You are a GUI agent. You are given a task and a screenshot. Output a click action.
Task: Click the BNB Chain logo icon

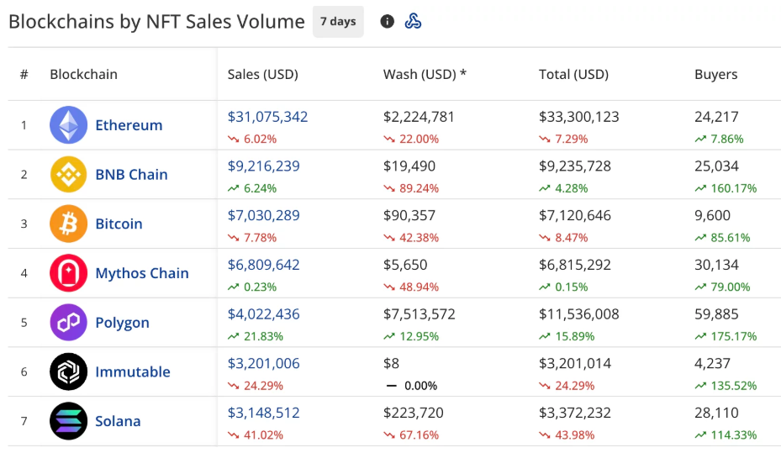(x=68, y=175)
